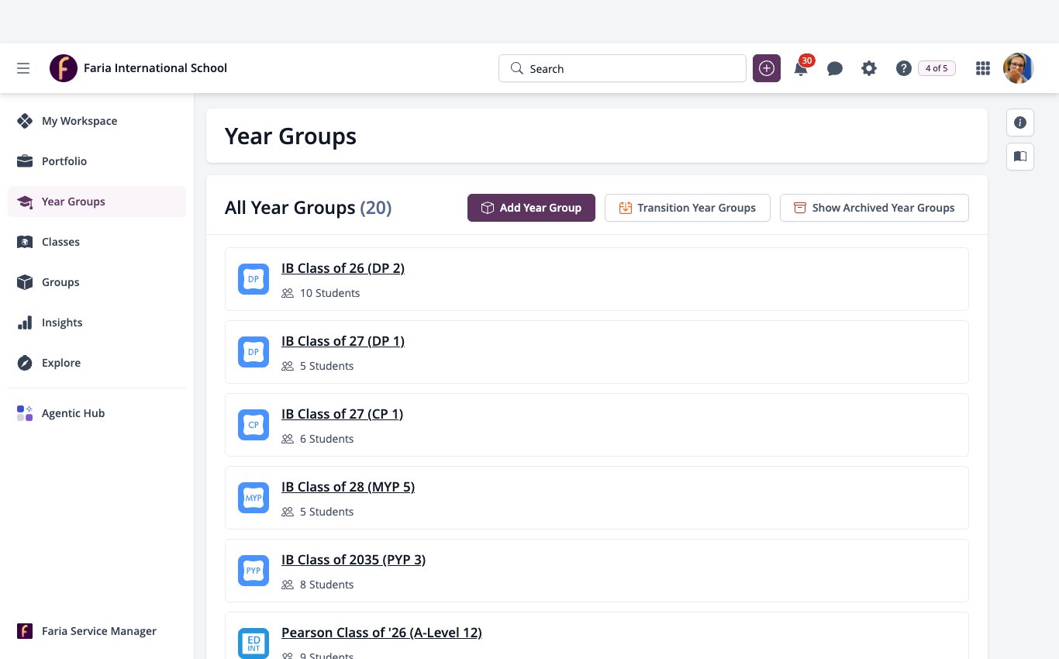Click the Classes sidebar icon

click(25, 242)
